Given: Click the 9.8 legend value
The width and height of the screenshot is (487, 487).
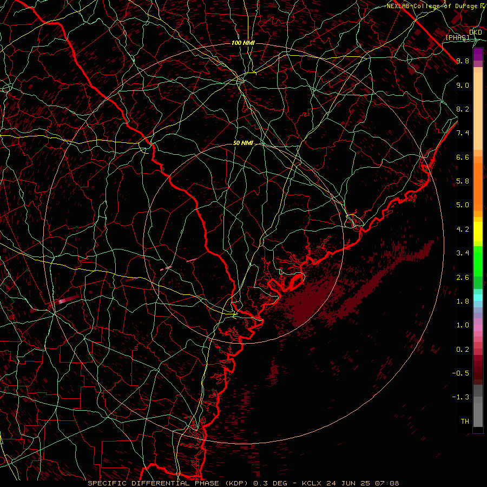Looking at the screenshot, I should [x=463, y=61].
